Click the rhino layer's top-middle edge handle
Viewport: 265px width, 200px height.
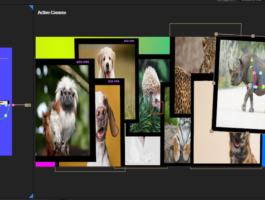coord(253,36)
